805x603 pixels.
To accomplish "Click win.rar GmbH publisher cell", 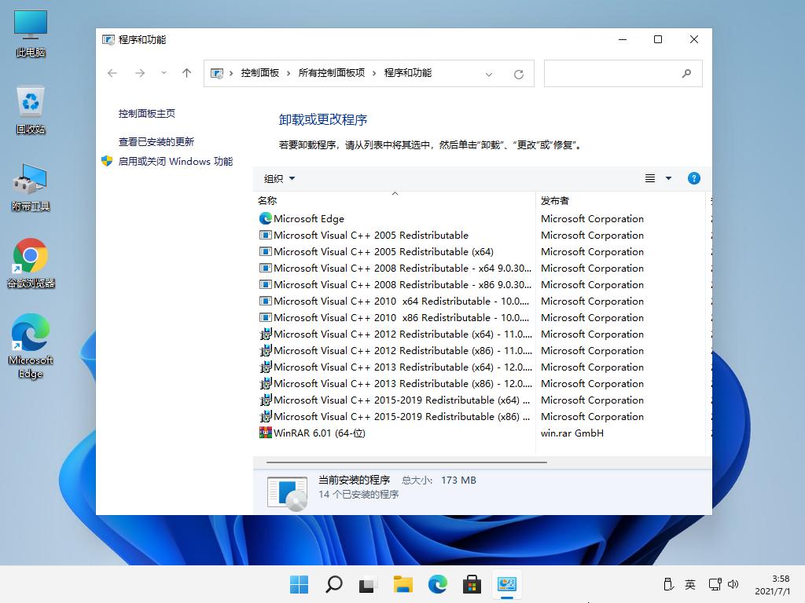I will [x=572, y=433].
